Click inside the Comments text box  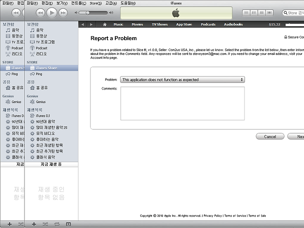[182, 103]
